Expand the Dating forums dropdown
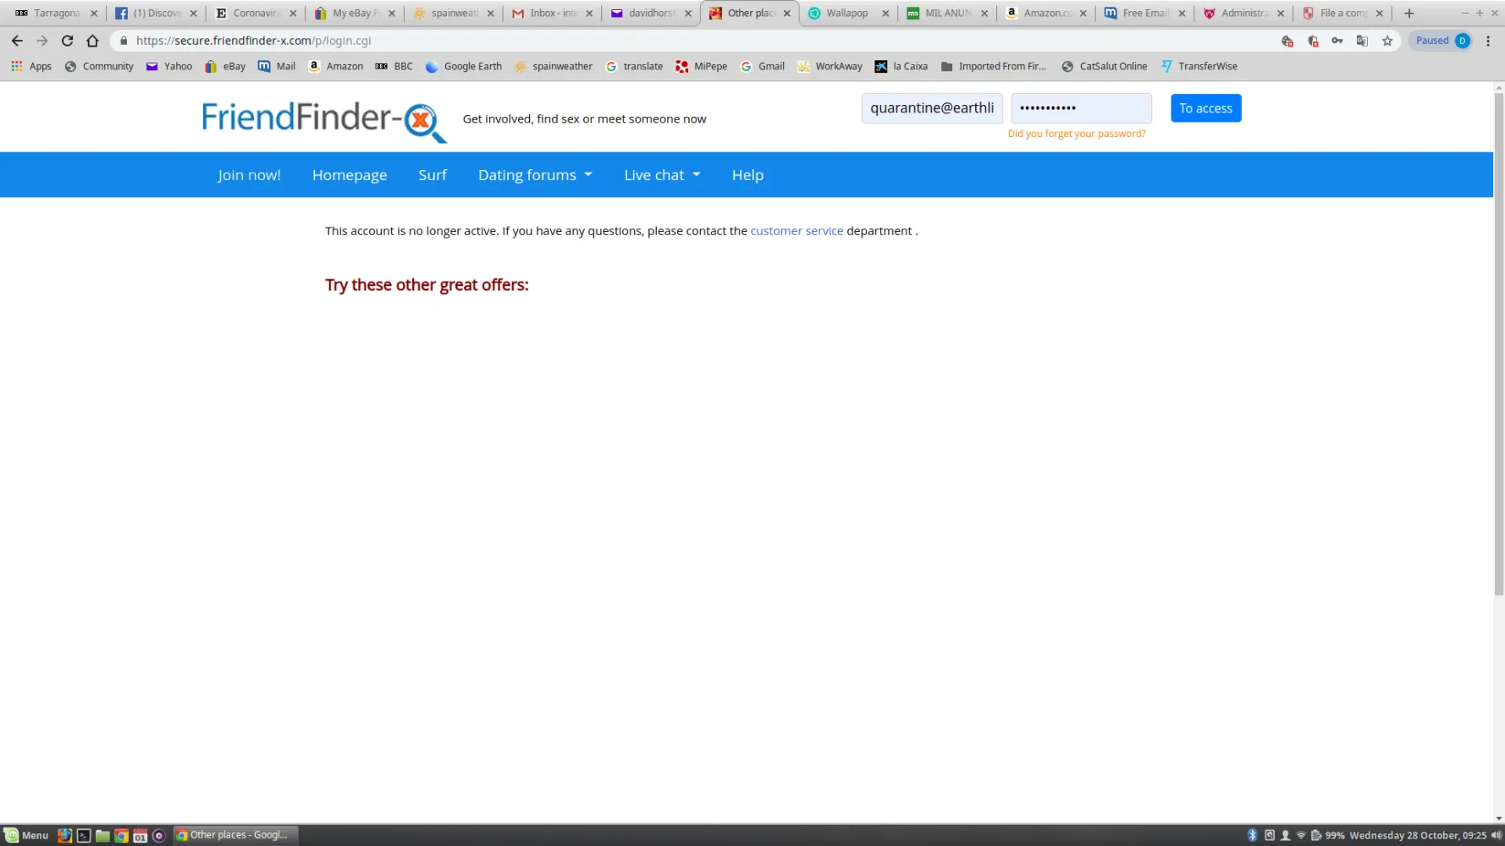The width and height of the screenshot is (1505, 846). coord(535,175)
